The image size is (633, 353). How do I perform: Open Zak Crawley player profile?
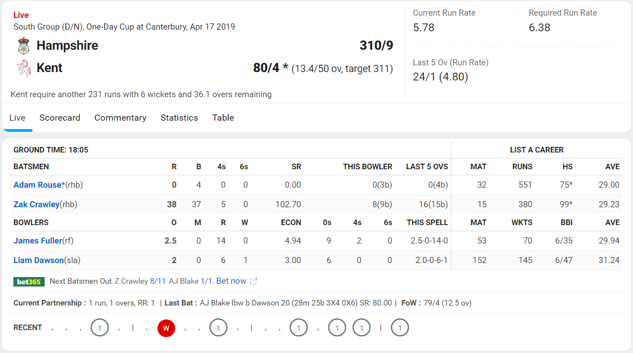(36, 204)
